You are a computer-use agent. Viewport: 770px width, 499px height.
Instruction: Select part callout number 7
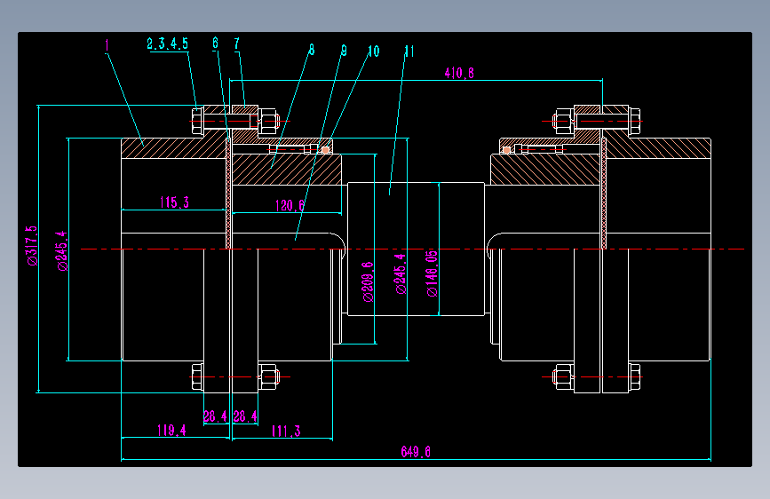237,44
